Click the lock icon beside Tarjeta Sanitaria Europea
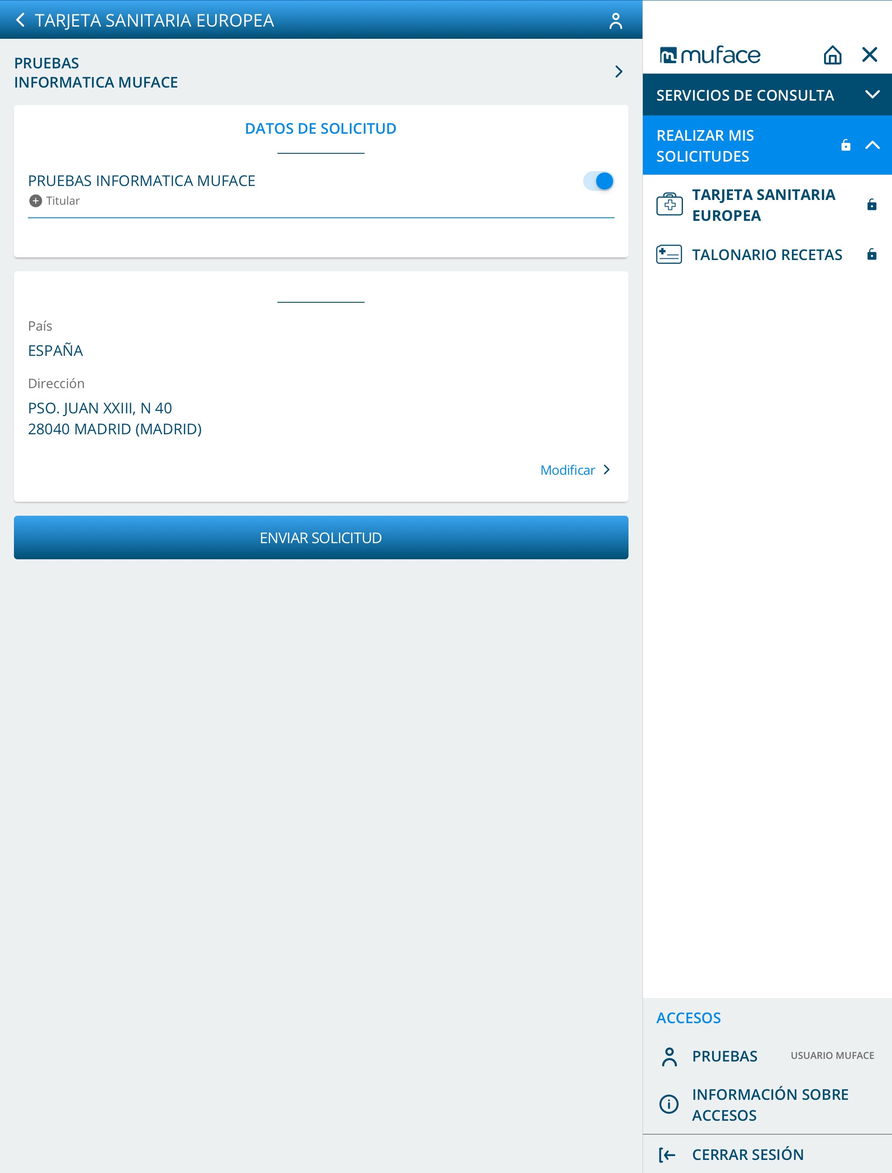The height and width of the screenshot is (1173, 892). (x=871, y=204)
